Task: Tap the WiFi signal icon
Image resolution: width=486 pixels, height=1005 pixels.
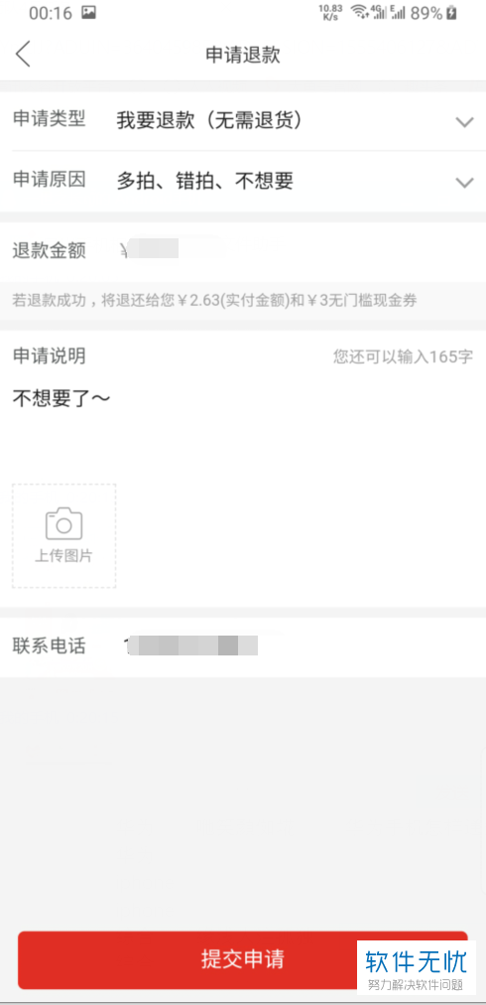Action: point(360,12)
